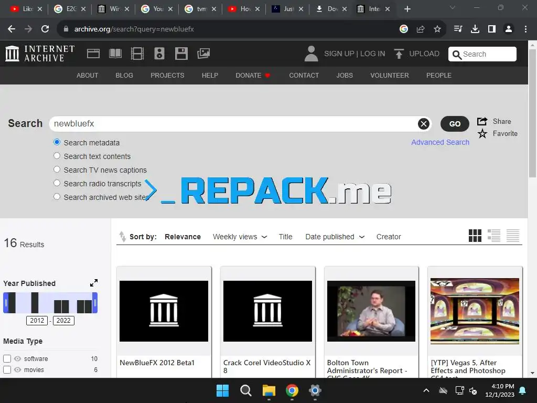
Task: Click the Favorite star icon
Action: (x=482, y=134)
